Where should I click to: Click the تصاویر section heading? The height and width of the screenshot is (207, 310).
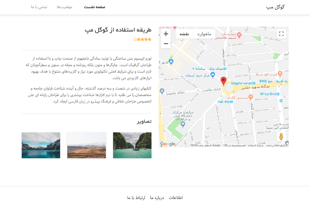click(144, 121)
